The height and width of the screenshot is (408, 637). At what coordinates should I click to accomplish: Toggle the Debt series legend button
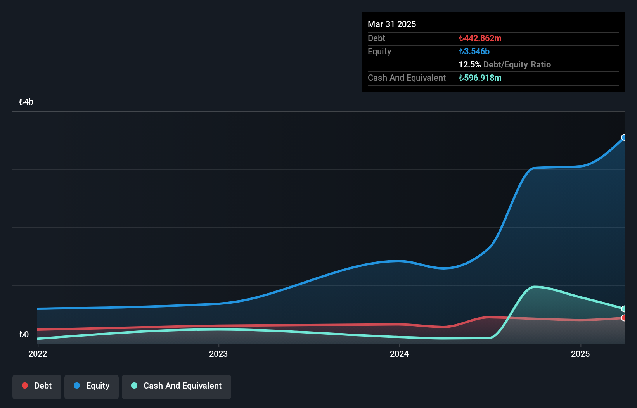pyautogui.click(x=37, y=387)
